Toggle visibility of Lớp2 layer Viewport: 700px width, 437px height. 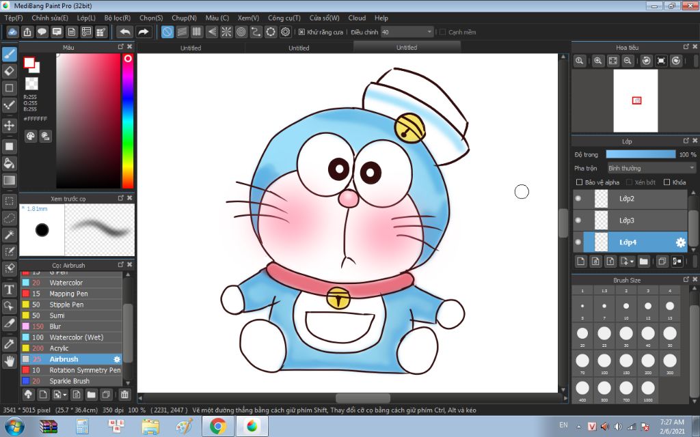pyautogui.click(x=578, y=199)
